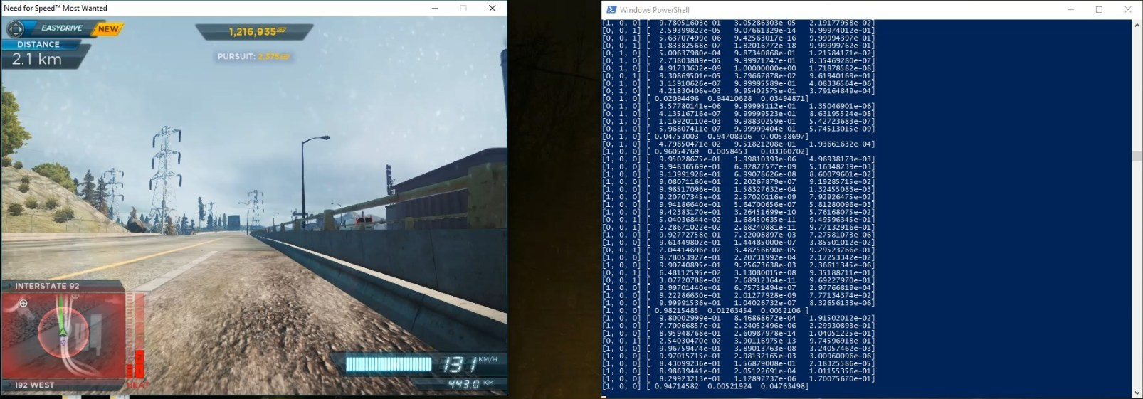Click the output row starting 7.04414696e-02
This screenshot has height=399, width=1143.
(x=739, y=250)
